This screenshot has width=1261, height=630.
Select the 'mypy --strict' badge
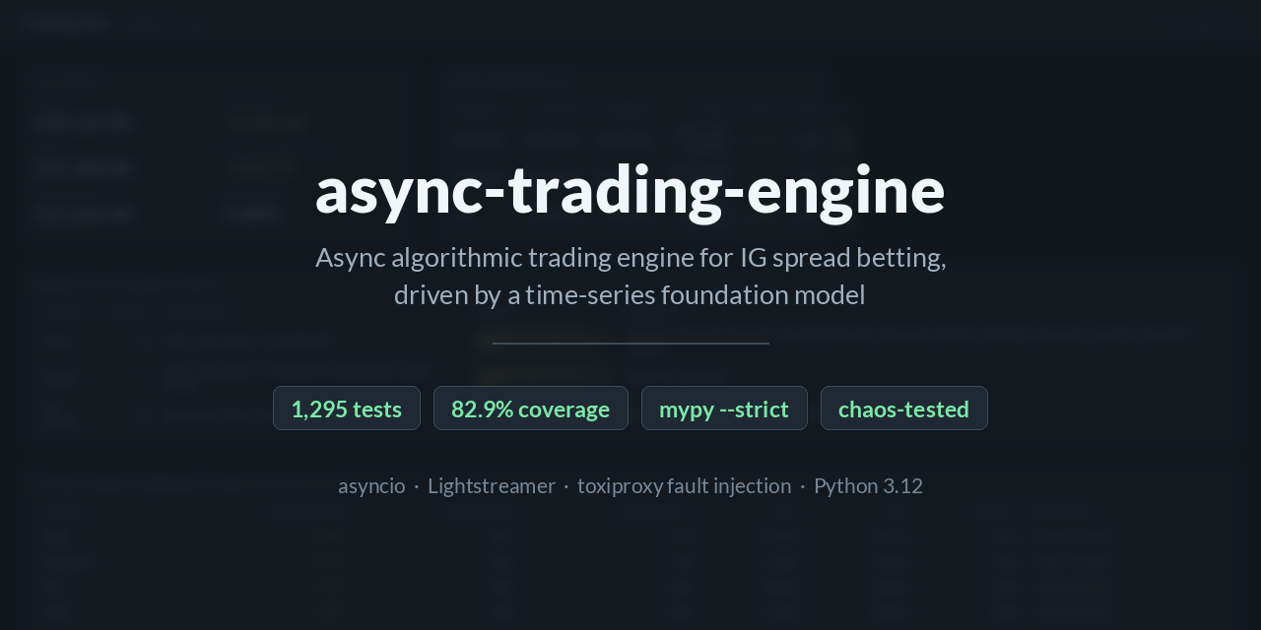(724, 409)
